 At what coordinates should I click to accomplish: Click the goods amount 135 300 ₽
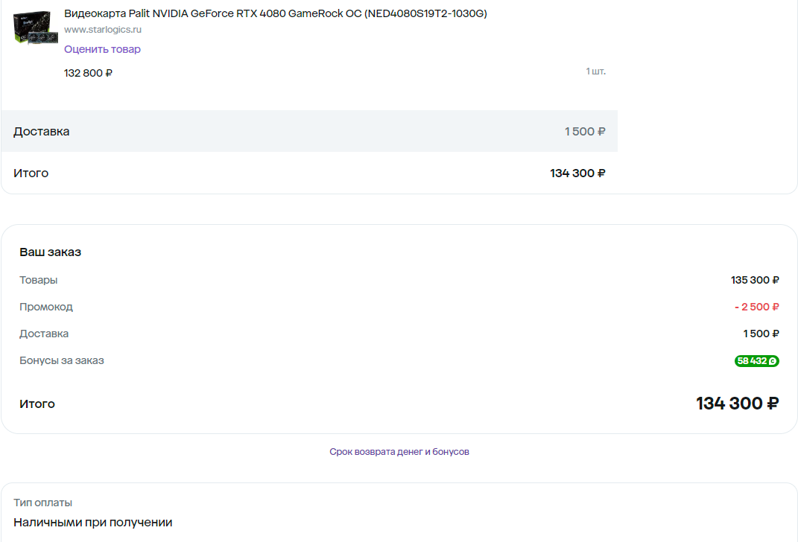pyautogui.click(x=755, y=280)
